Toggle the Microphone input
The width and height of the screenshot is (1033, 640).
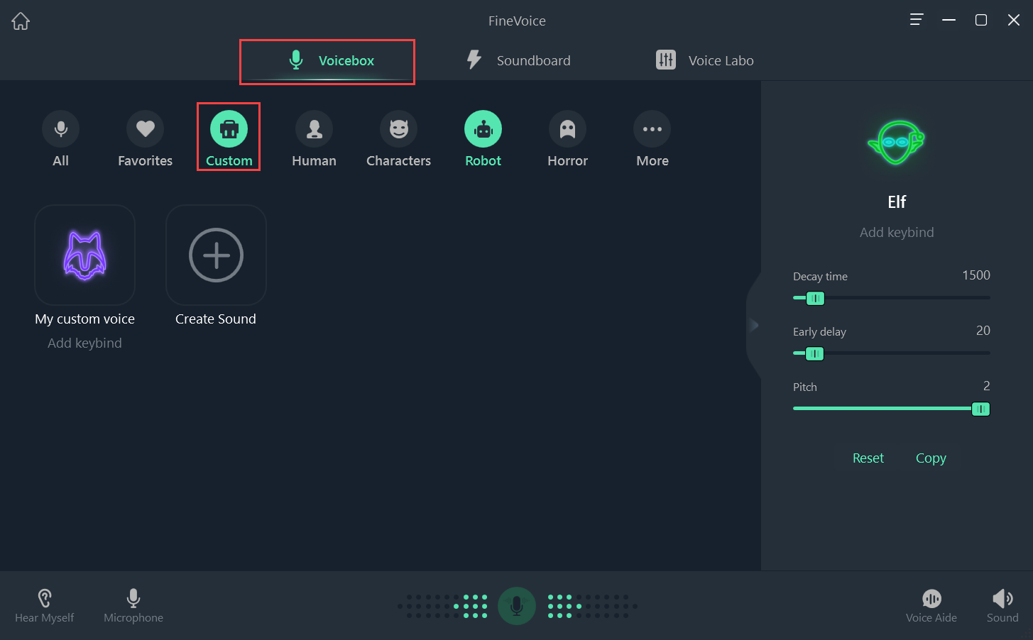coord(133,605)
